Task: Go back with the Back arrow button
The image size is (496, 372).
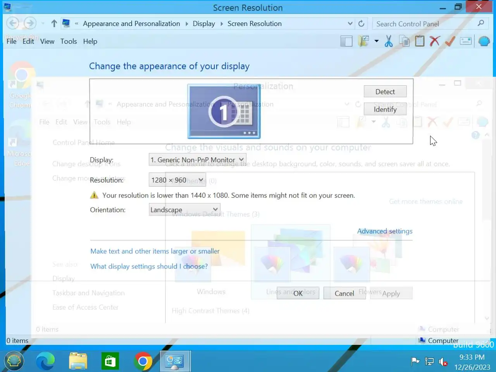Action: tap(13, 23)
